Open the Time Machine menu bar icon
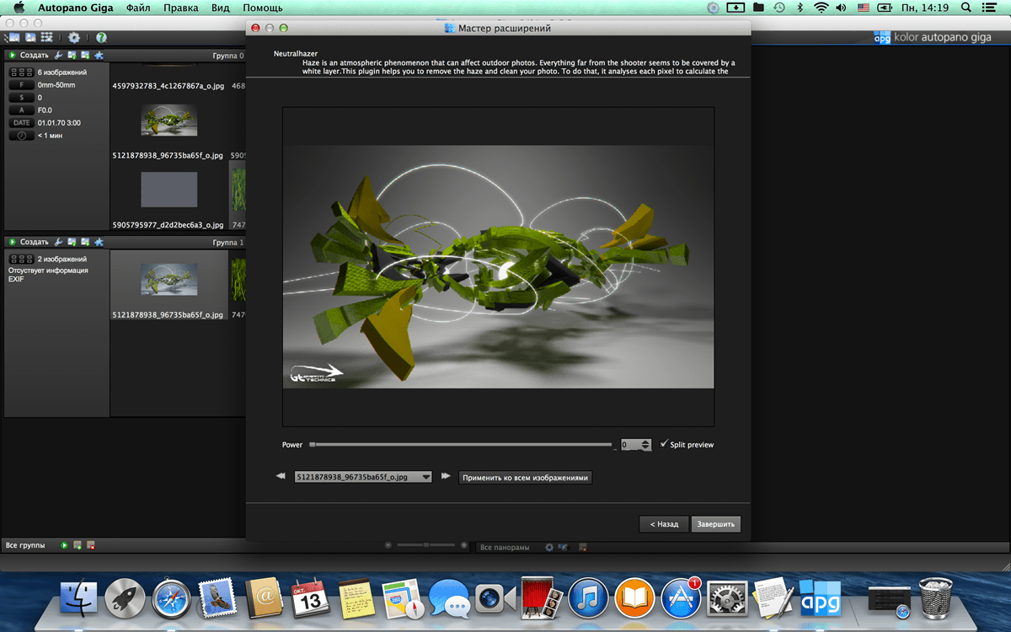1011x632 pixels. pos(780,8)
